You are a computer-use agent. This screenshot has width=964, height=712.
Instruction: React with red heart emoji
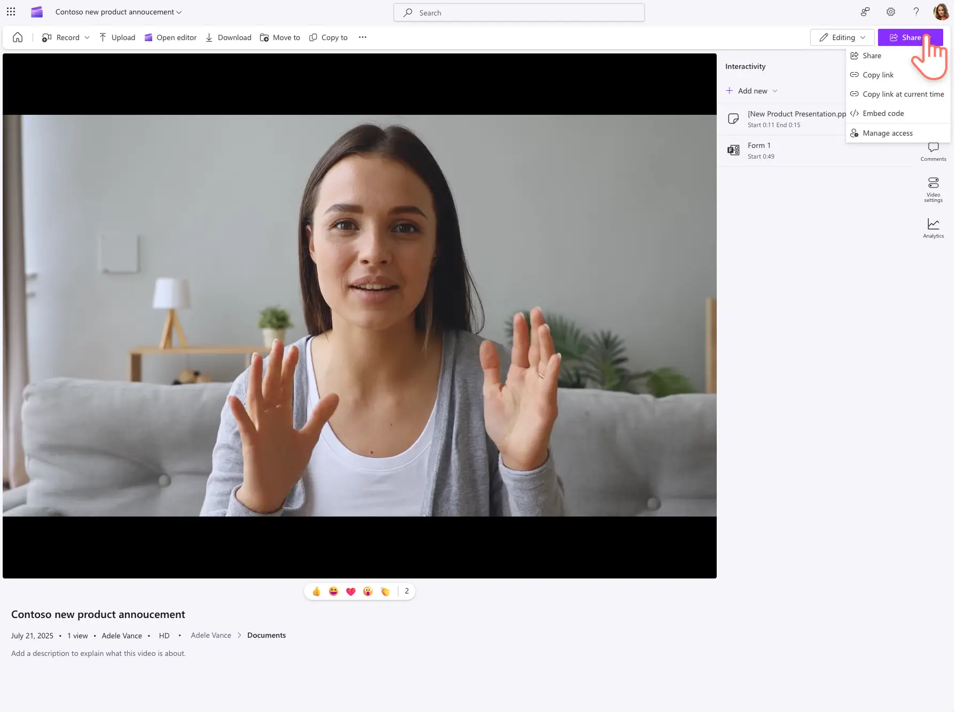[x=351, y=591]
